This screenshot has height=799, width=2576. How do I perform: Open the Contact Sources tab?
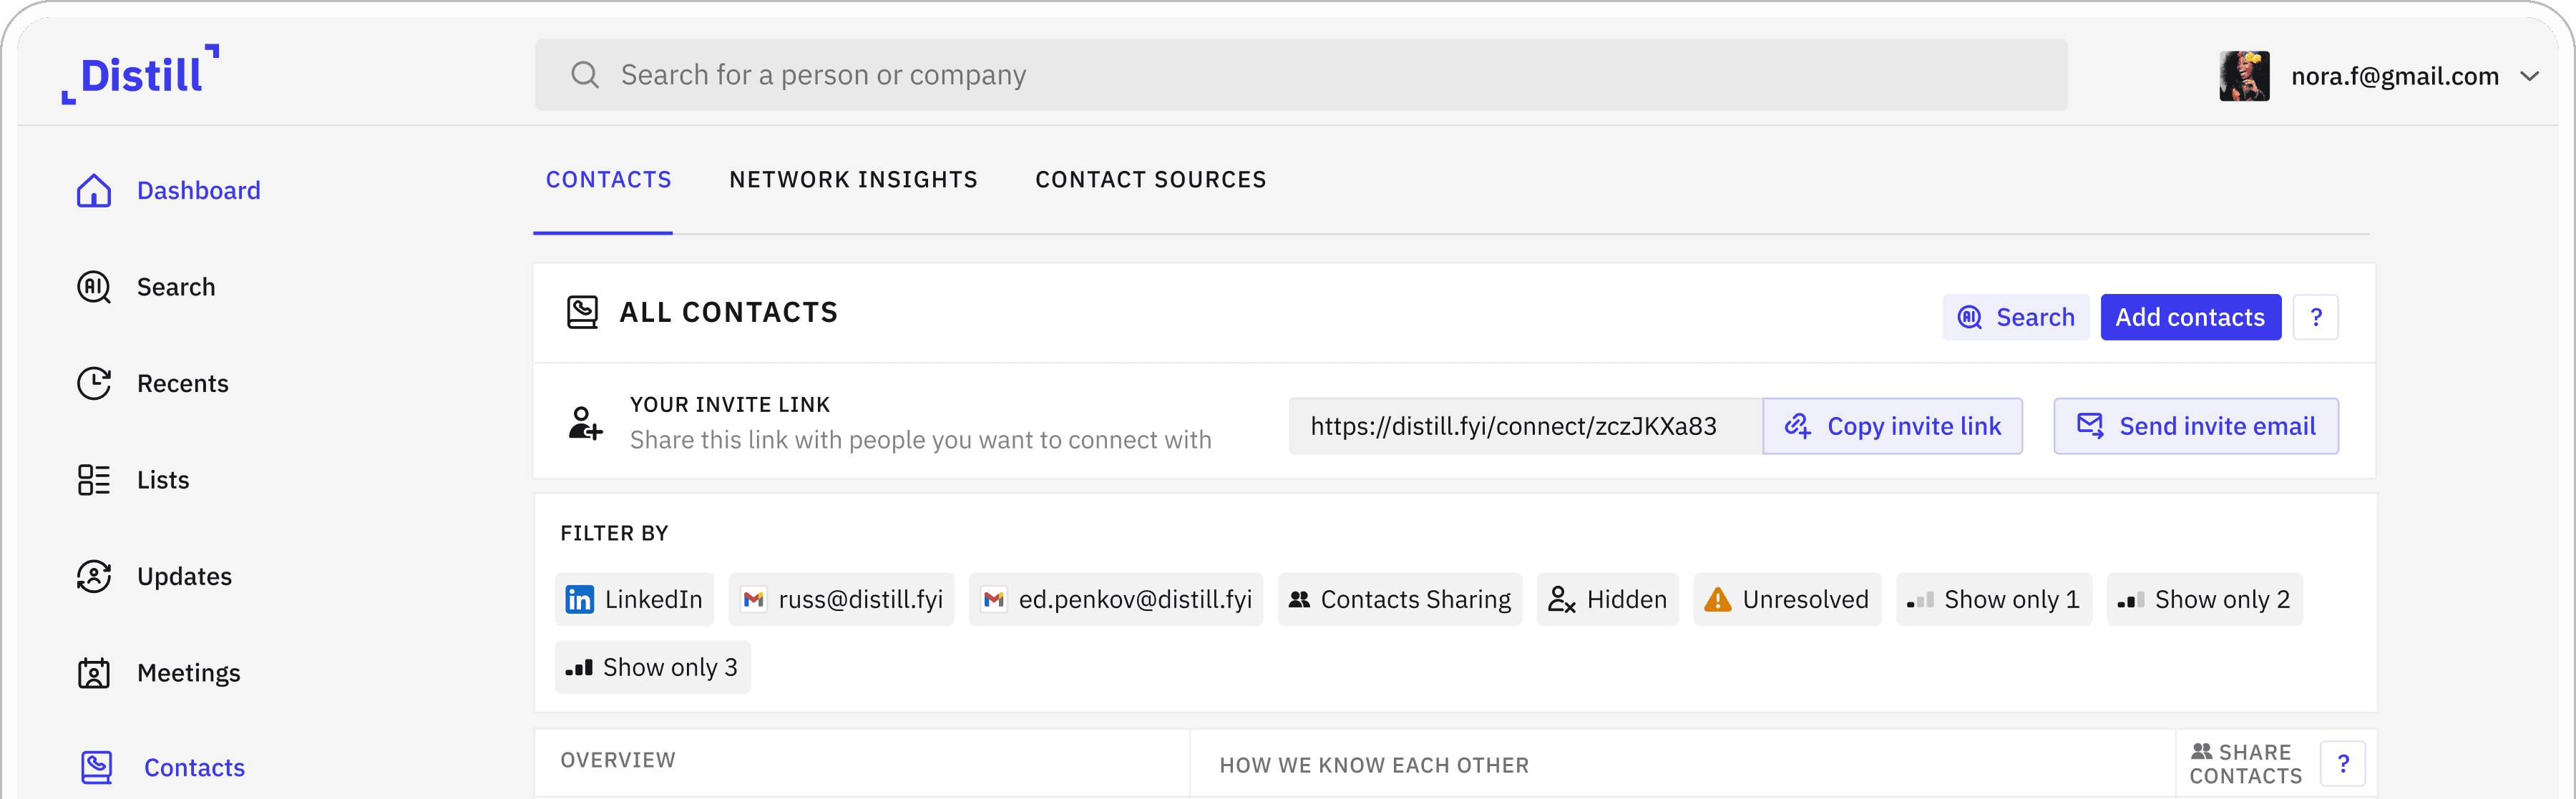pos(1150,180)
